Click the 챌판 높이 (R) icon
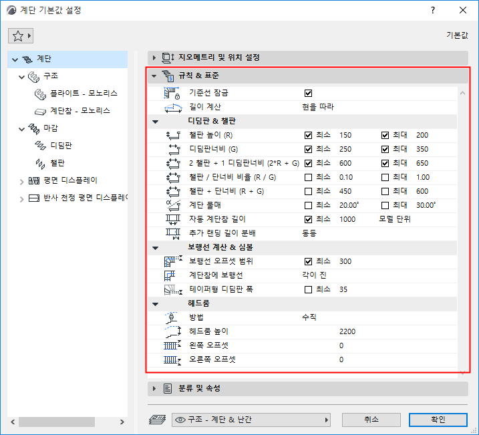479x435 pixels. point(173,136)
